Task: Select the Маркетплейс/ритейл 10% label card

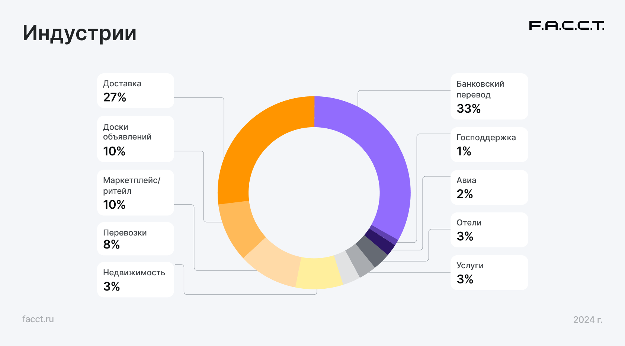Action: coord(135,192)
